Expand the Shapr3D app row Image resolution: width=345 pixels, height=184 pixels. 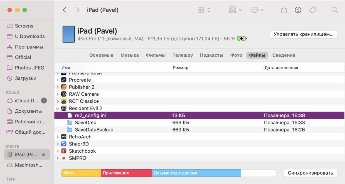(x=58, y=144)
